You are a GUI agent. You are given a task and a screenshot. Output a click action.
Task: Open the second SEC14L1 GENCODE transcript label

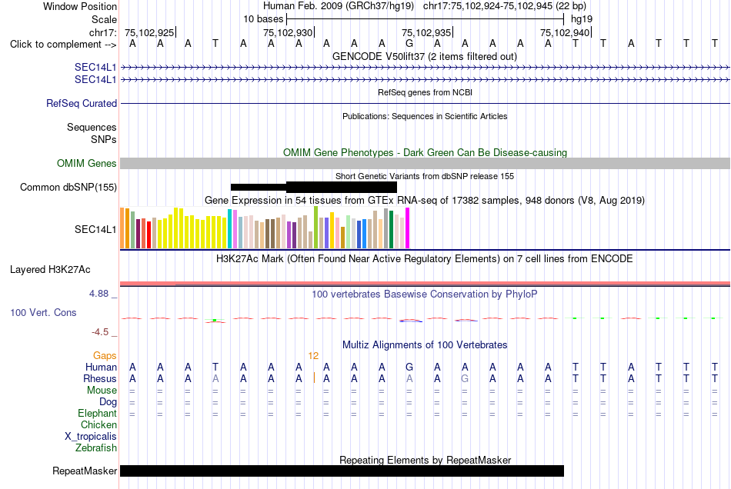95,80
